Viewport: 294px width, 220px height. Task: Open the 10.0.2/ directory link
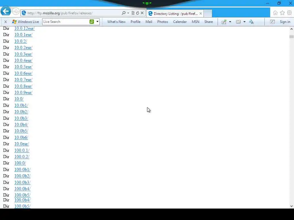tap(21, 41)
